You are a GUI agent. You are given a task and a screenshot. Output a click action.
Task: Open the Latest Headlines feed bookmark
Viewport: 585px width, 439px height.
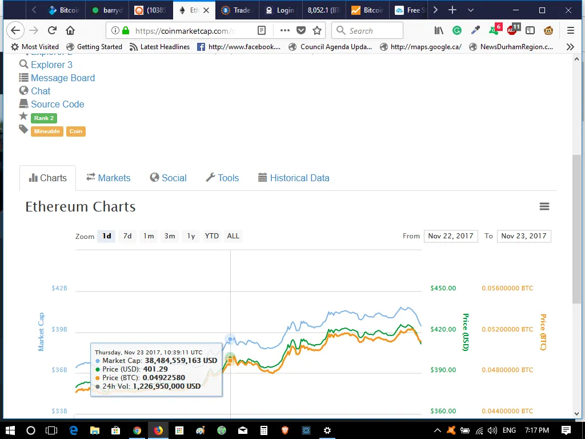tap(159, 47)
